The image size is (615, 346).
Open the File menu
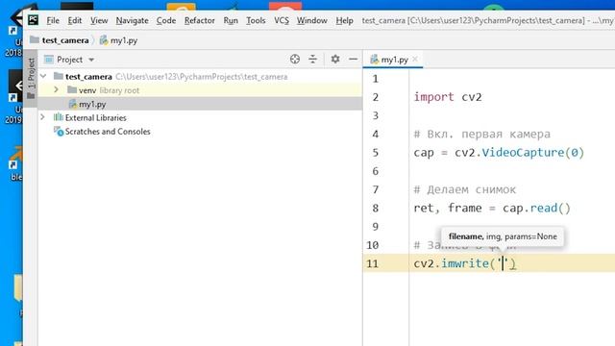point(53,20)
